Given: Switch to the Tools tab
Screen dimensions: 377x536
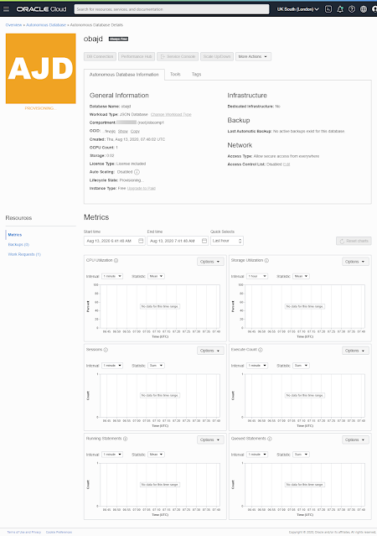Looking at the screenshot, I should click(x=175, y=74).
